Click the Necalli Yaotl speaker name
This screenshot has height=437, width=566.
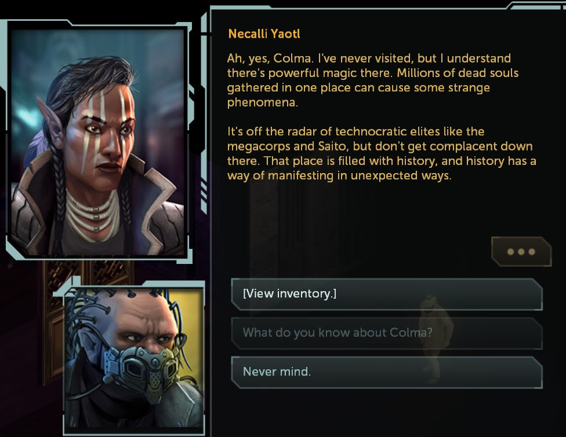point(264,34)
